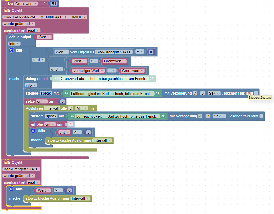Toggle 'löschen falls läuft' checkbox in interval steuere speak block
The width and height of the screenshot is (274, 214).
pyautogui.click(x=262, y=116)
